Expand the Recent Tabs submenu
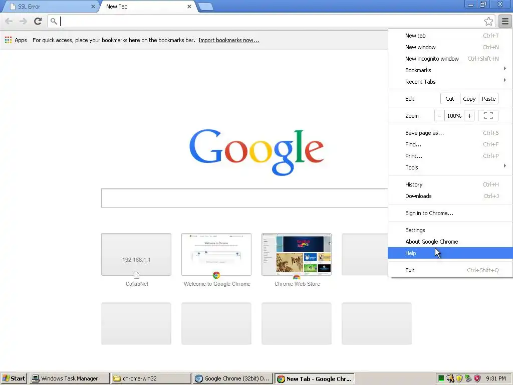513x385 pixels. click(450, 82)
